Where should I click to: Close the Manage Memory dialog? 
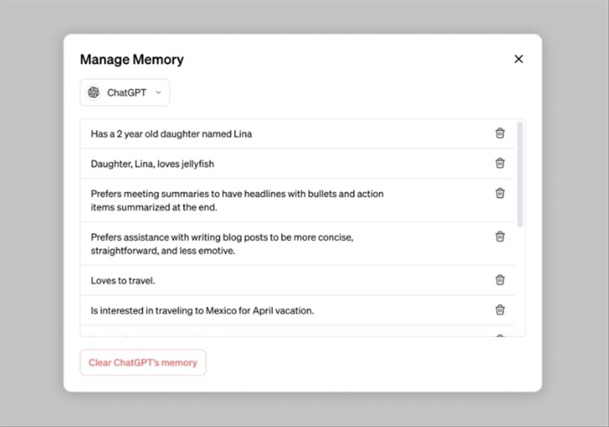(x=518, y=59)
